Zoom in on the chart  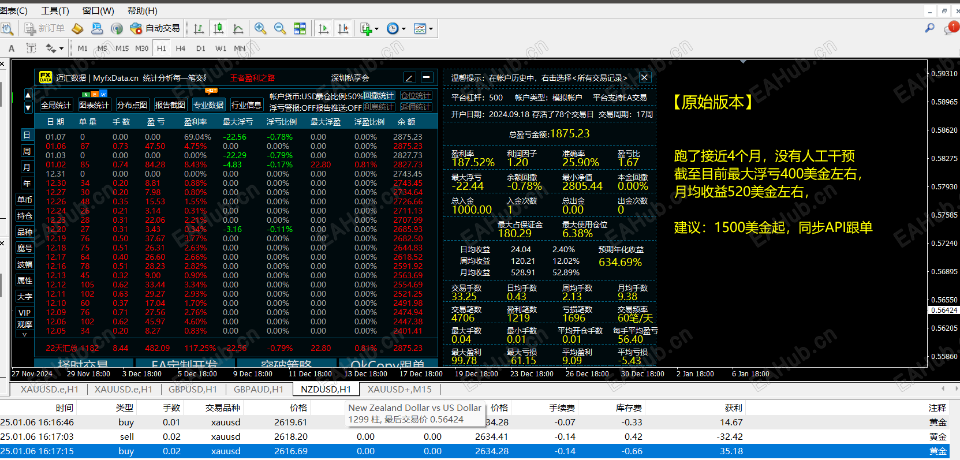[x=260, y=28]
